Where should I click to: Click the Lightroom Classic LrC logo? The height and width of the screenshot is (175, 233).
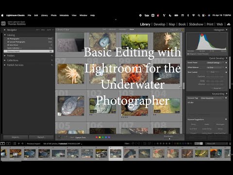pyautogui.click(x=3, y=23)
